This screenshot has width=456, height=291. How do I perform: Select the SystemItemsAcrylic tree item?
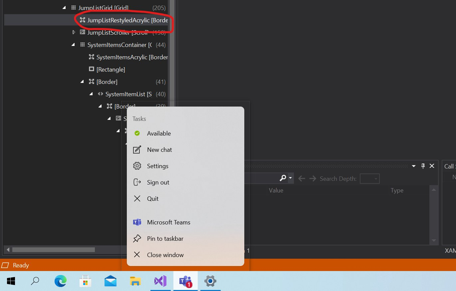click(131, 57)
